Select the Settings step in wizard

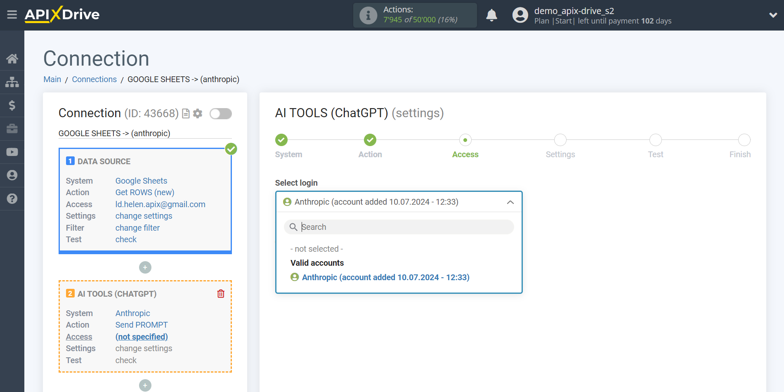[560, 140]
